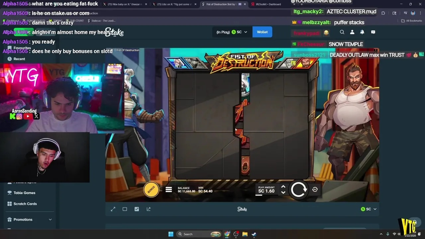Show hidden system tray icons

[x=381, y=234]
